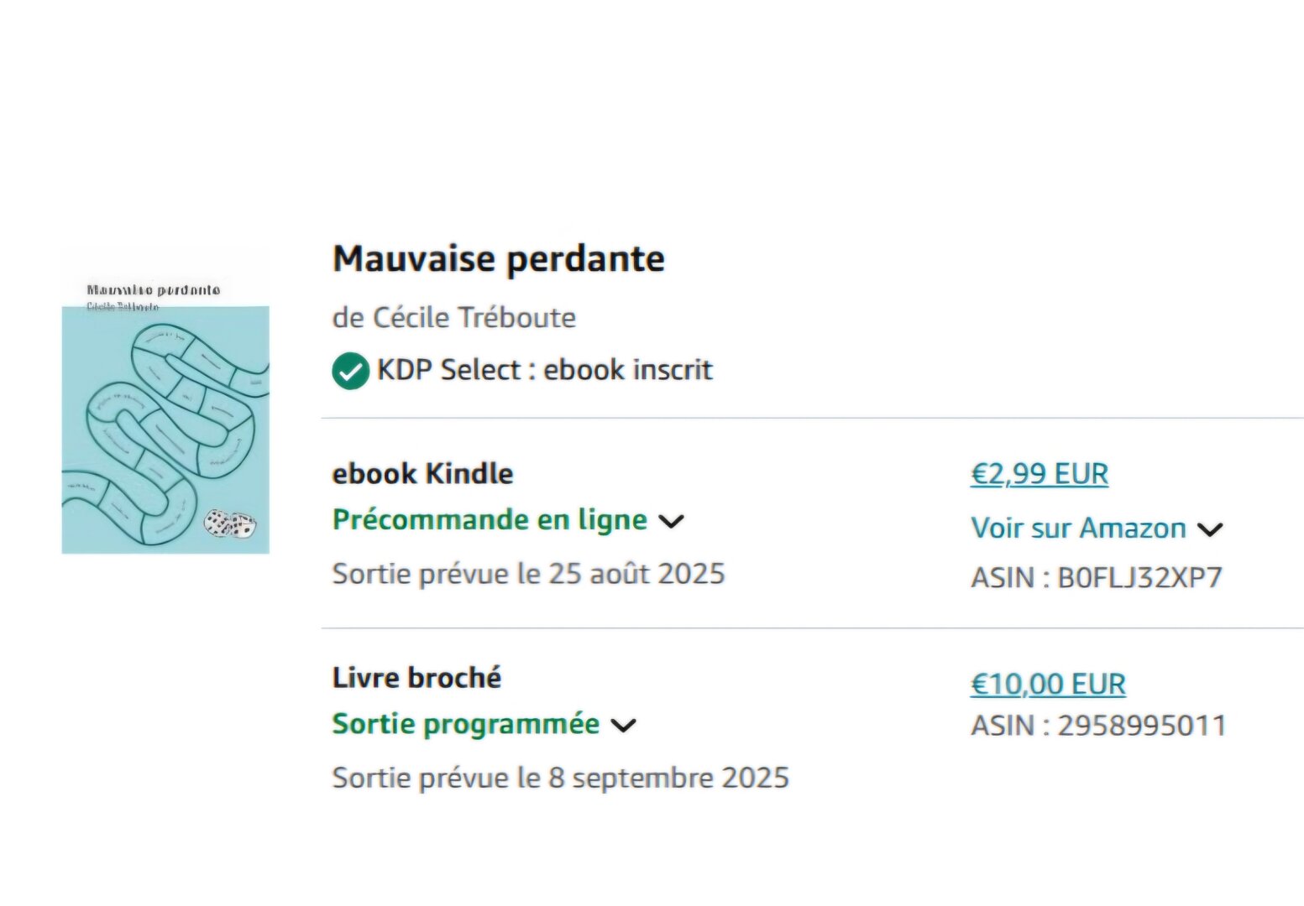This screenshot has height=906, width=1304.
Task: Click the 8 septembre 2025 release date
Action: tap(668, 778)
